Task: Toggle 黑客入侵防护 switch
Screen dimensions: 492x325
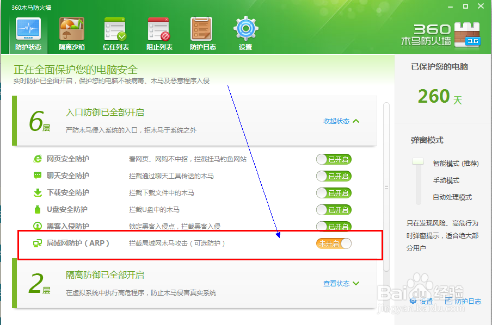Action: coord(334,226)
